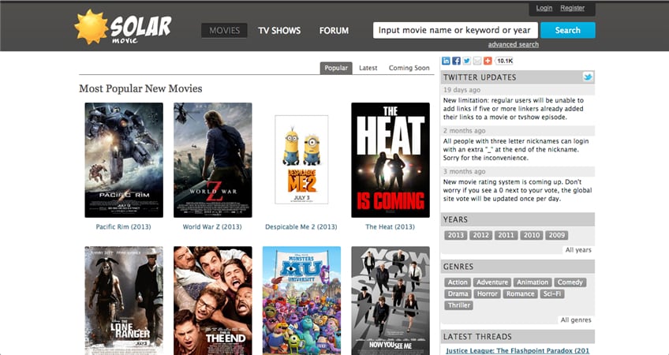Screen dimensions: 669x355
Task: Click the '19 days ago' tweet timestamp
Action: point(462,90)
